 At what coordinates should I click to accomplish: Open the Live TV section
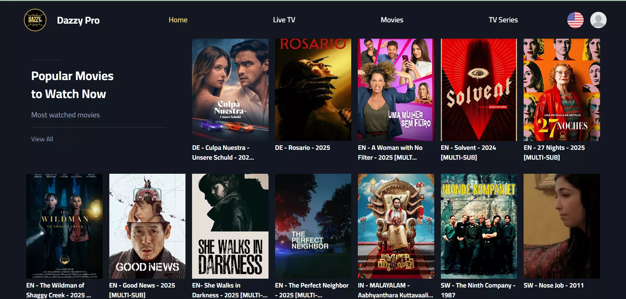click(284, 20)
